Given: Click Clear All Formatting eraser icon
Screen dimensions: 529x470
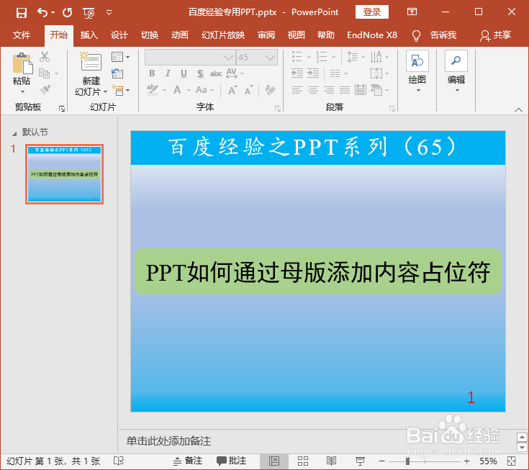Looking at the screenshot, I should click(x=270, y=90).
